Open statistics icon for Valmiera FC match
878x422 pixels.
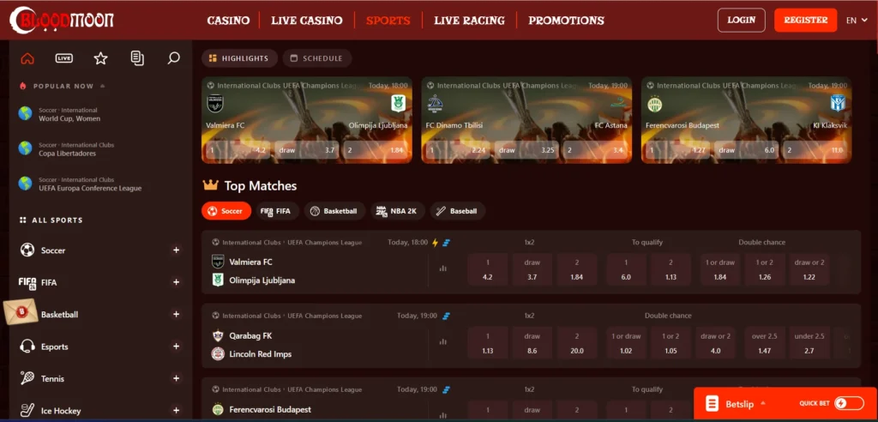[443, 268]
